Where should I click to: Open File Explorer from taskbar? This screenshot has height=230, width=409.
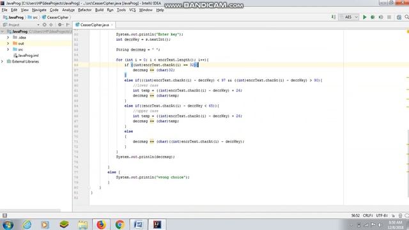click(82, 224)
